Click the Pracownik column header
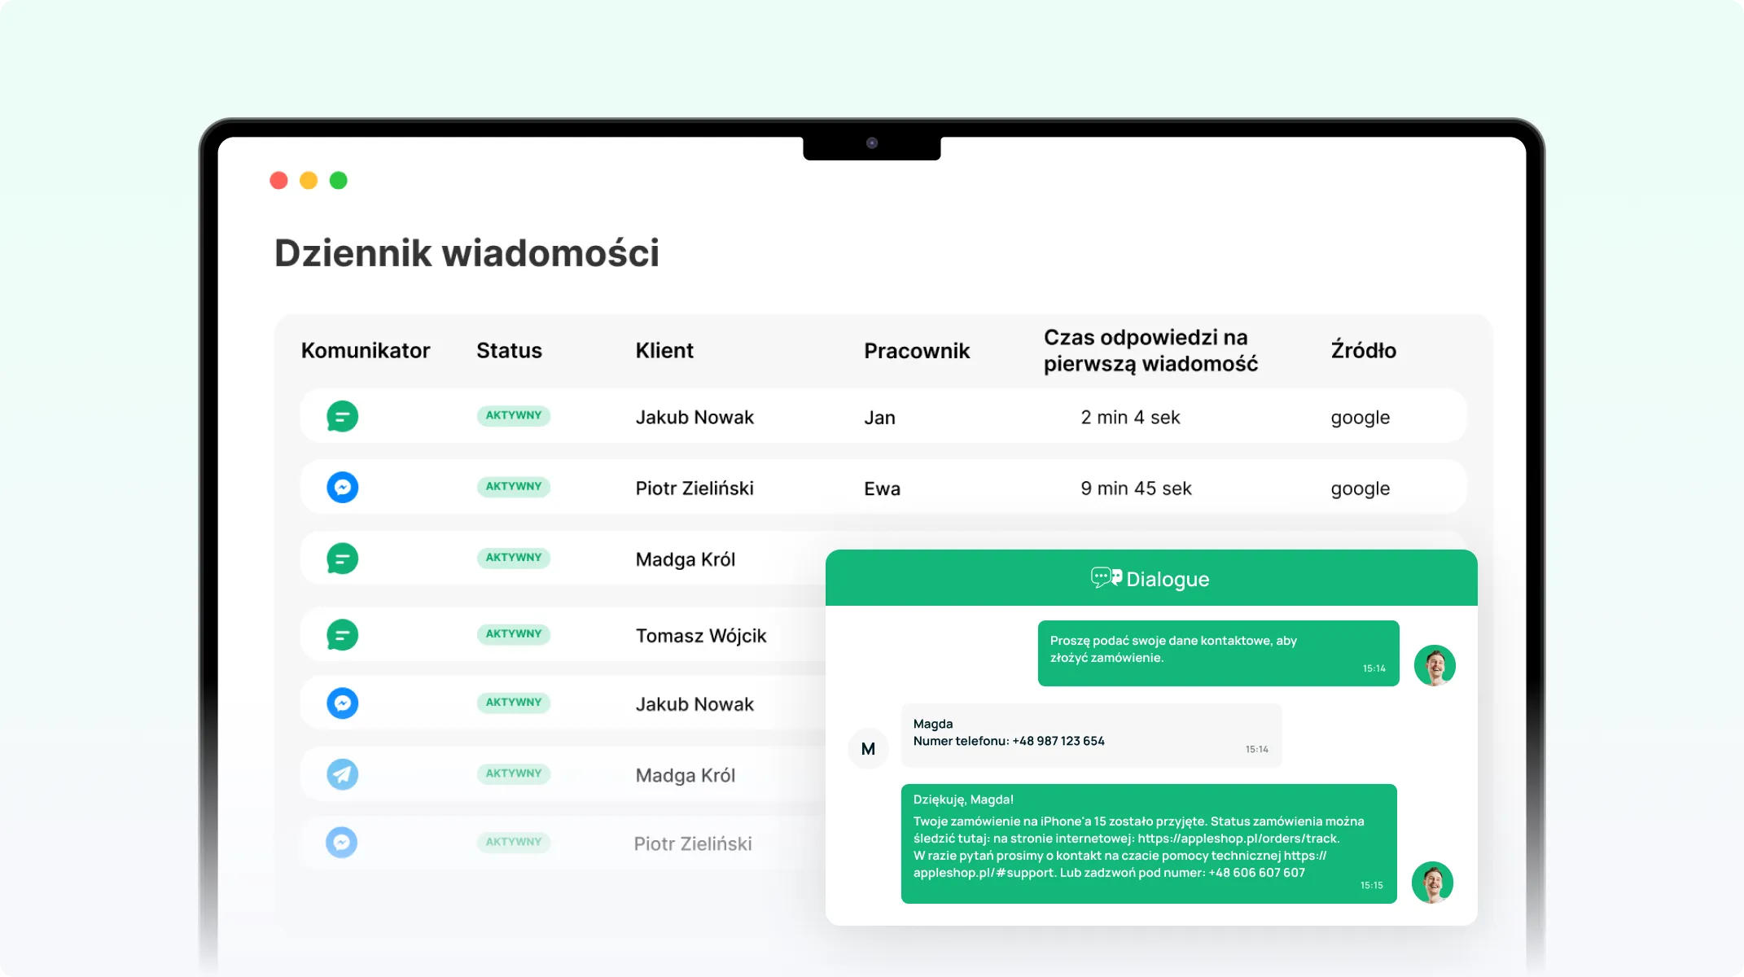The width and height of the screenshot is (1744, 977). (916, 350)
